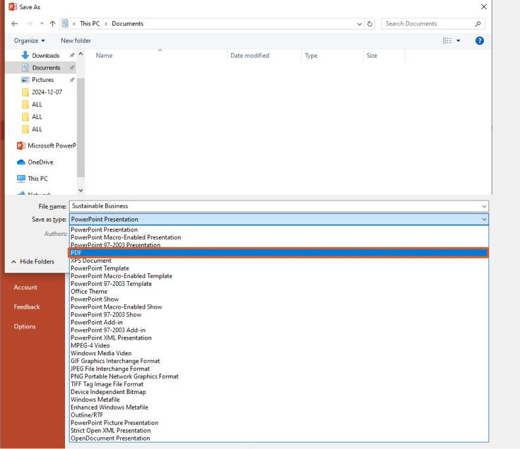Refresh the Documents folder view
520x449 pixels.
[x=370, y=24]
